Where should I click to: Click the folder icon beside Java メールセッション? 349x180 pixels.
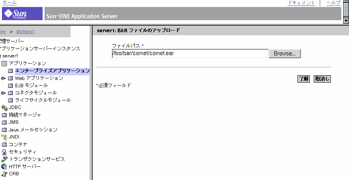click(x=4, y=130)
